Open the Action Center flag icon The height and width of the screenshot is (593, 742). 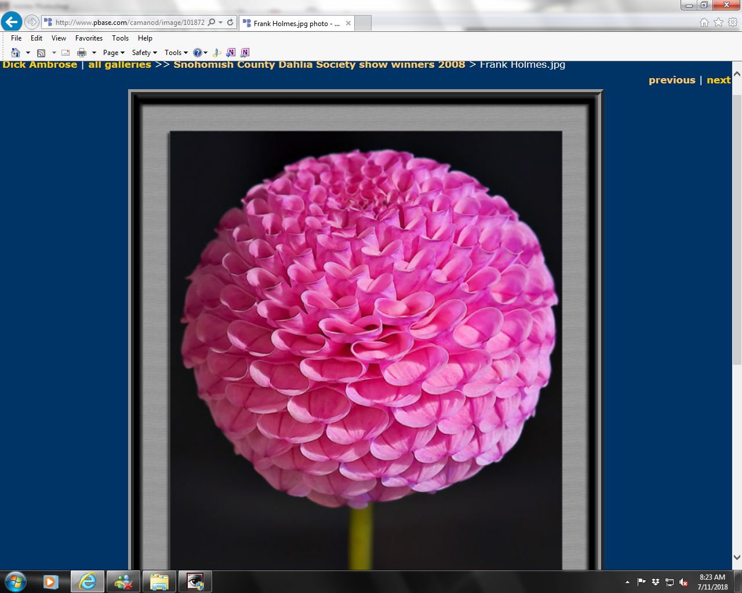[x=641, y=582]
